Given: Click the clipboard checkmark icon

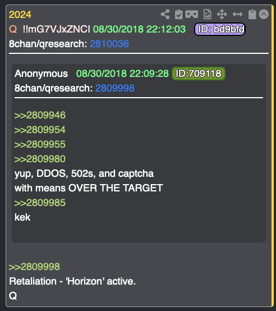Looking at the screenshot, I should [179, 14].
